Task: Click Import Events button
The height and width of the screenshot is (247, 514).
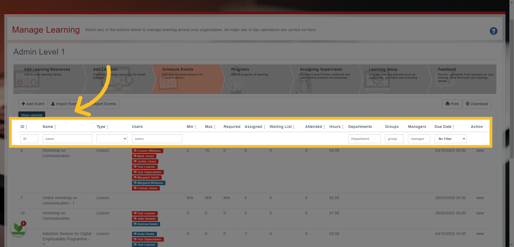Action: [x=66, y=104]
